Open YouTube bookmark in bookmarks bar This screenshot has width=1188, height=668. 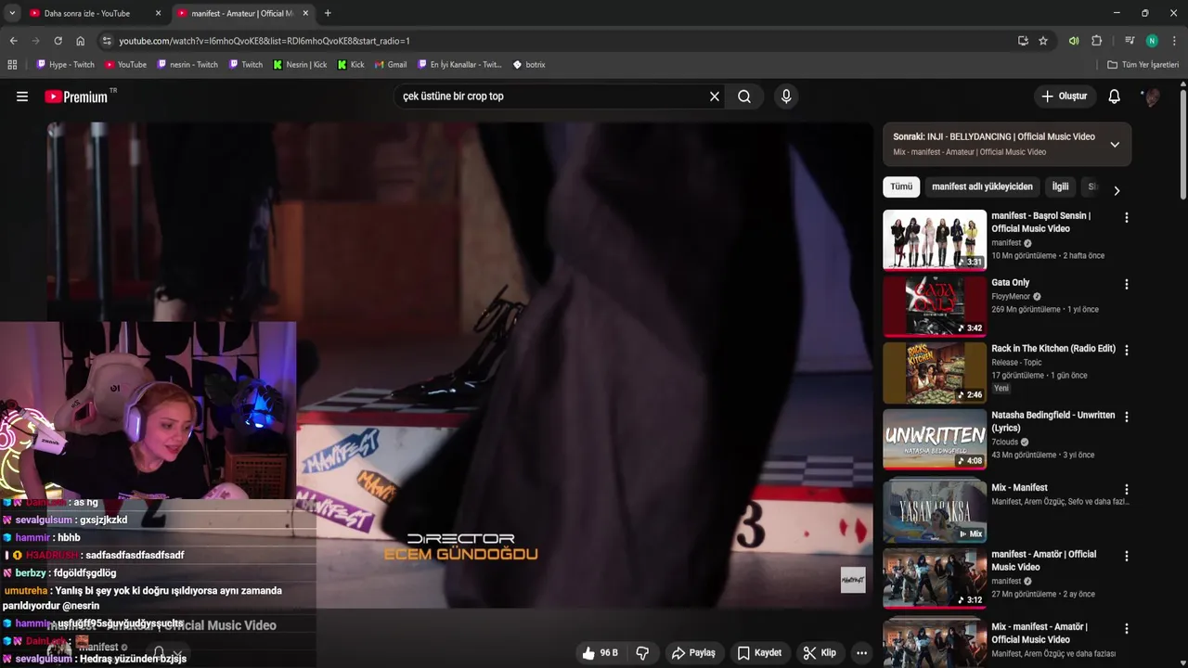[x=125, y=65]
